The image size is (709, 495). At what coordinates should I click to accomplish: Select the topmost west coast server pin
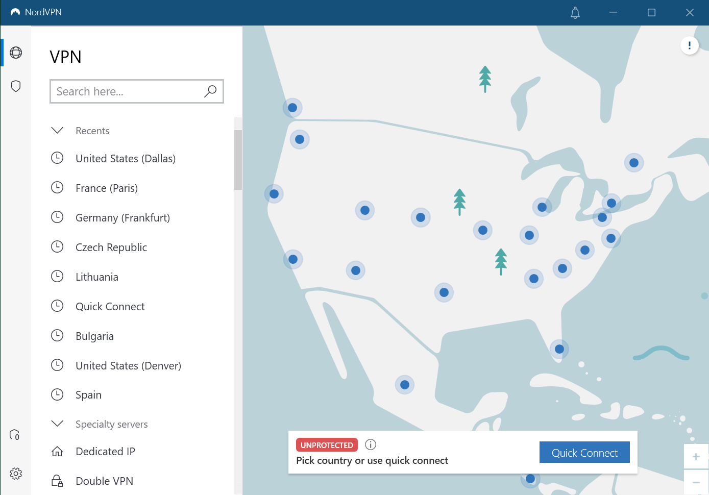pos(292,108)
